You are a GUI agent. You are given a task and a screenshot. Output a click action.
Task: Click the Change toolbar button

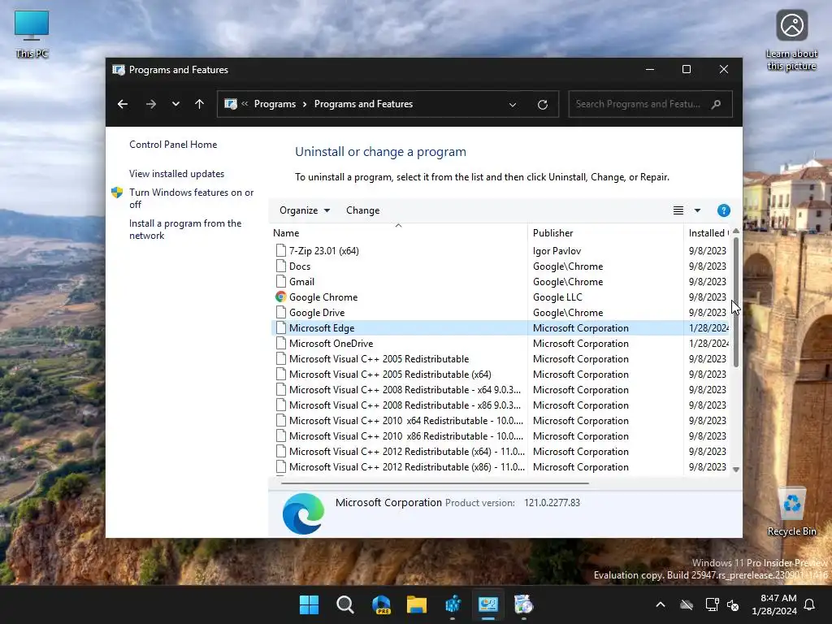363,210
